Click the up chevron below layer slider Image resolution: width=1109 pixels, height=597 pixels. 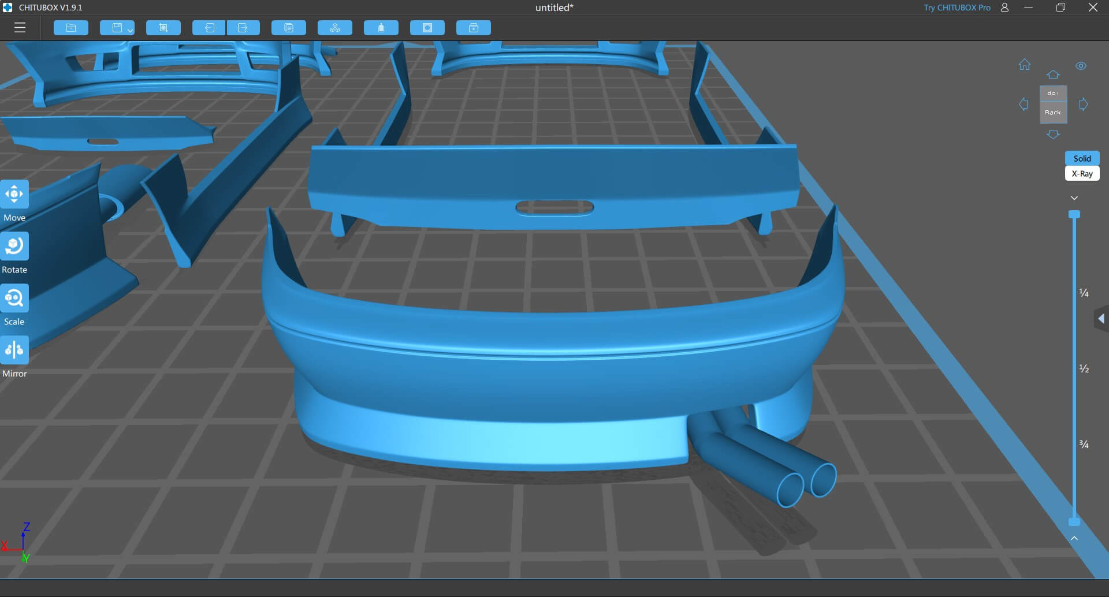pos(1074,538)
